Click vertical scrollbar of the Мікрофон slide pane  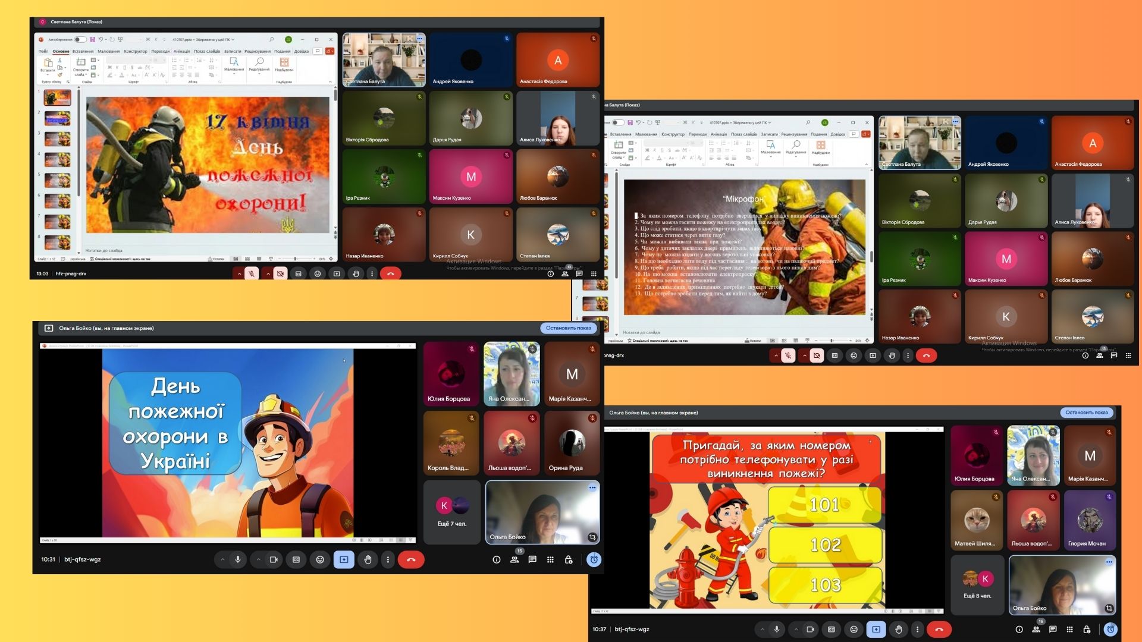(871, 257)
